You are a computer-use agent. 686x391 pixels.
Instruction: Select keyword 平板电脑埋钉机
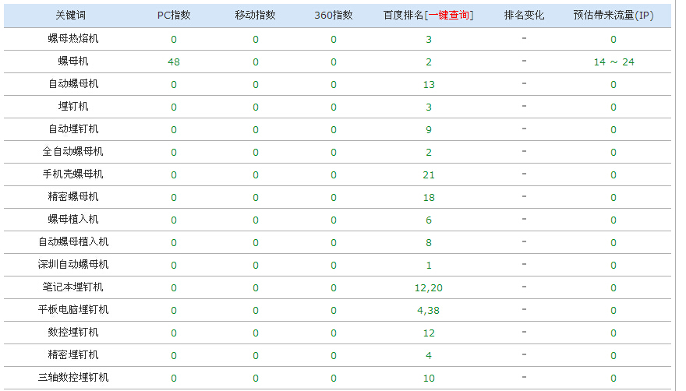point(73,310)
